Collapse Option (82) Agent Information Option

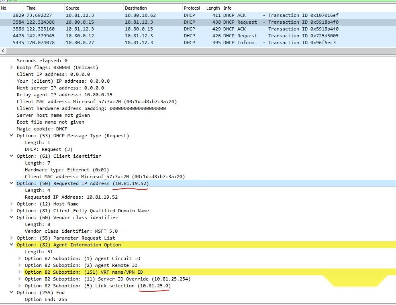[x=11, y=244]
